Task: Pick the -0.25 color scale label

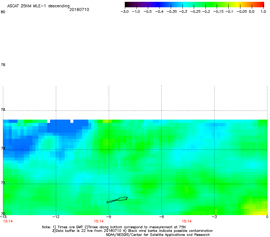Action: 195,12
